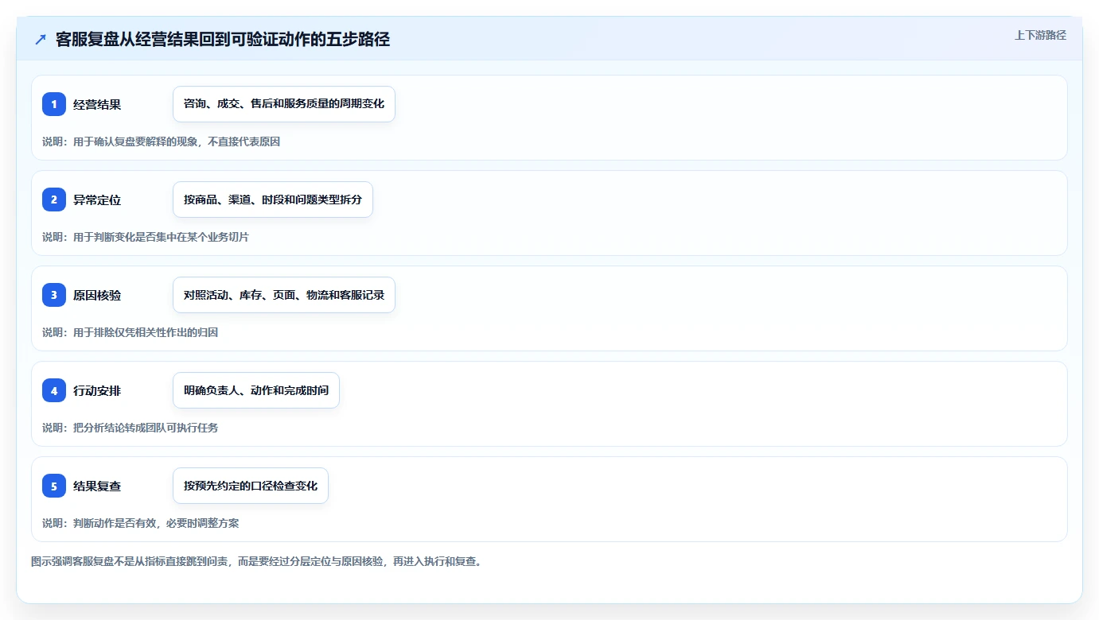Click the note 用于排除仅凭相关性作出的归因
Screen dimensions: 1099x620
point(146,332)
